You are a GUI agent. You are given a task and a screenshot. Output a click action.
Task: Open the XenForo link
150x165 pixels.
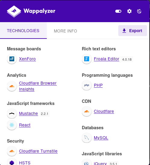(27, 59)
